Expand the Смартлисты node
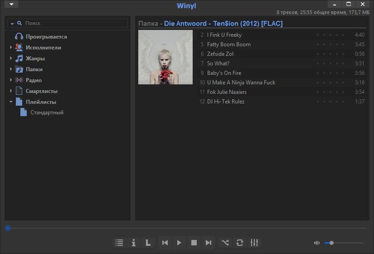The height and width of the screenshot is (254, 374). [11, 91]
